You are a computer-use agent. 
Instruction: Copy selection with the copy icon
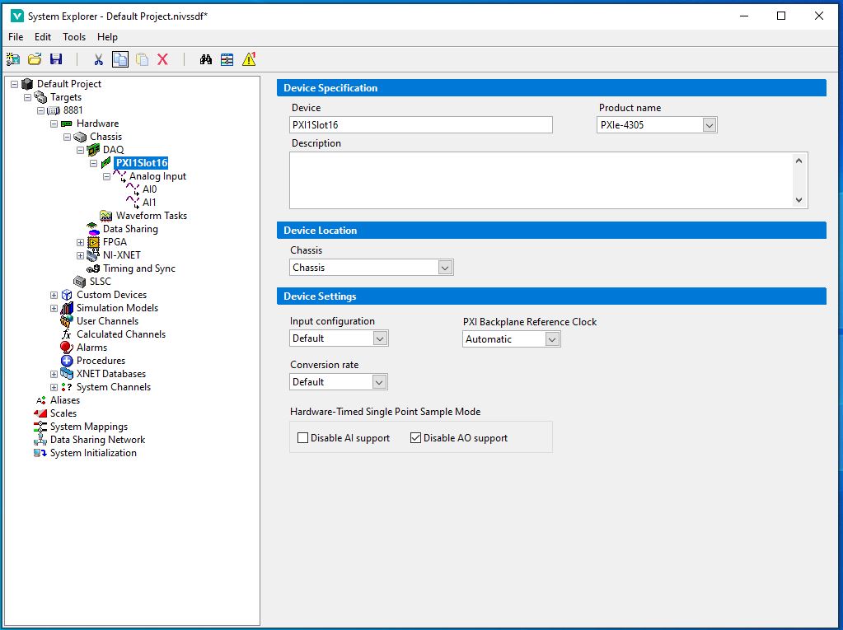pyautogui.click(x=119, y=59)
